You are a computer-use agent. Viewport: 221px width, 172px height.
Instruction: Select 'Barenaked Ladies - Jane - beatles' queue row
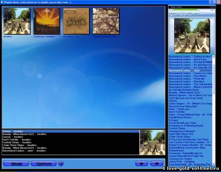point(70,151)
